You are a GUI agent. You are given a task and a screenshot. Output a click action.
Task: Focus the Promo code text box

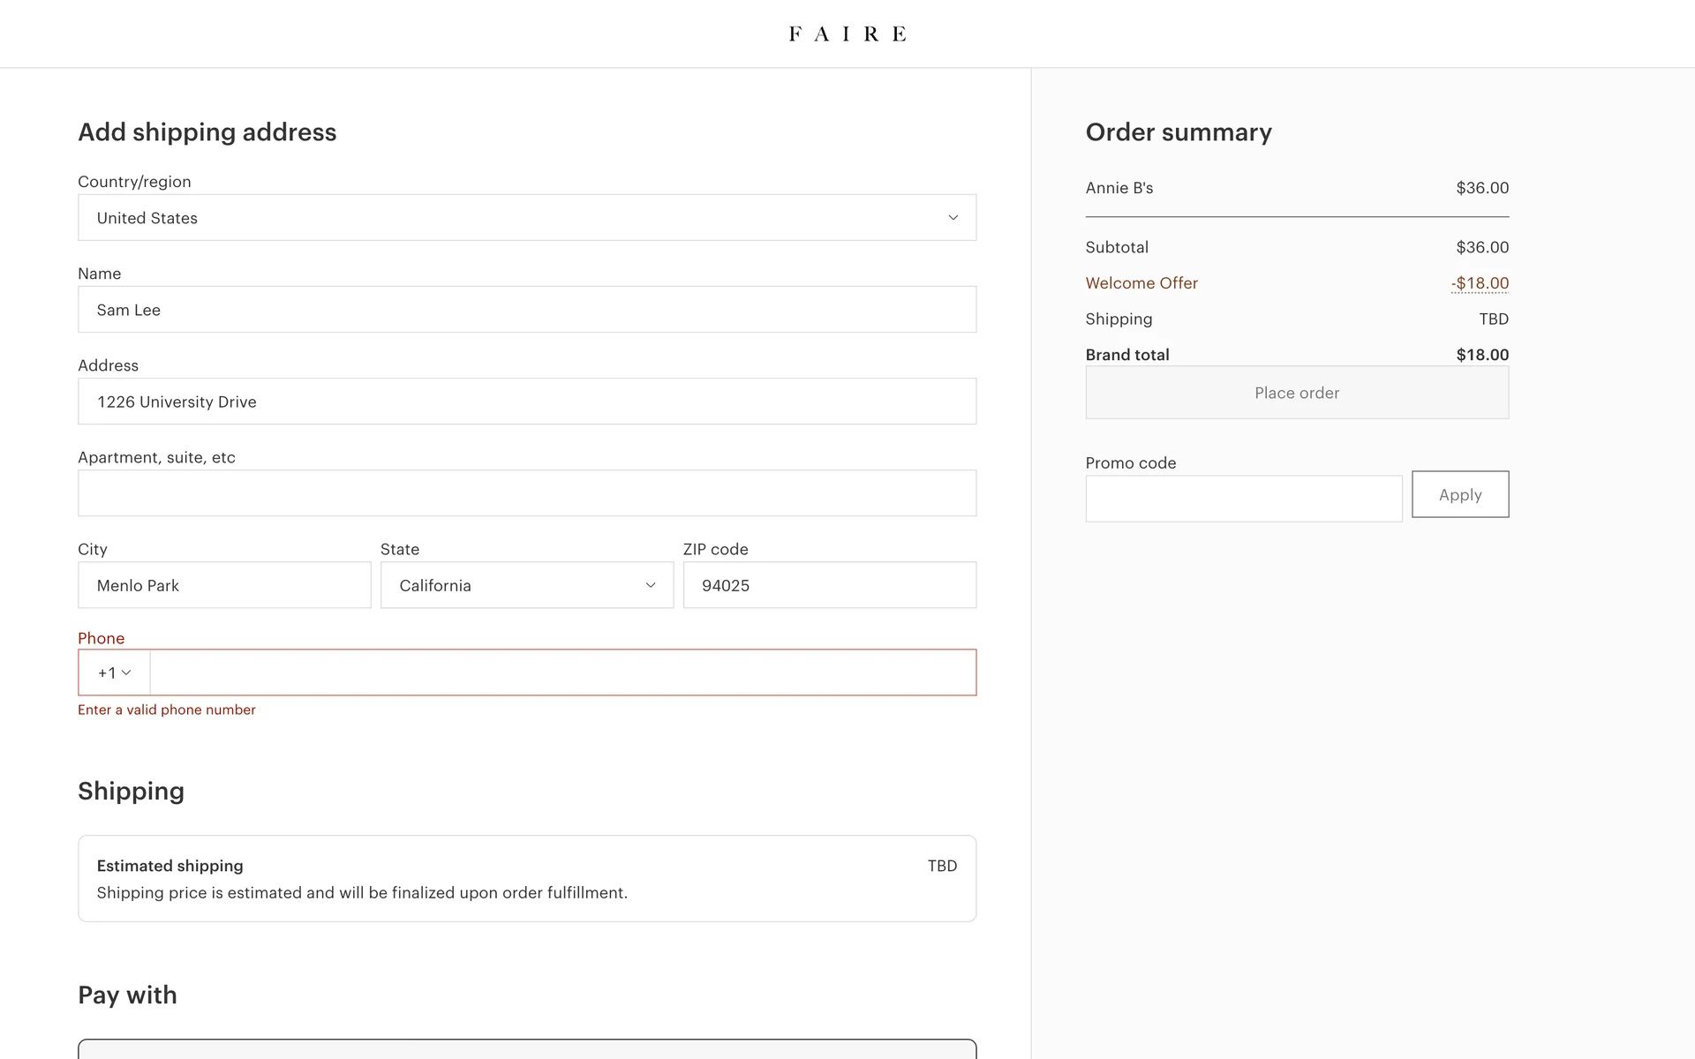pyautogui.click(x=1243, y=499)
